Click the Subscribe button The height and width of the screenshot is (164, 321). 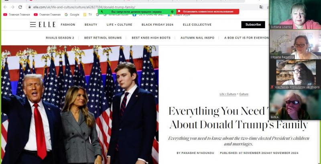pyautogui.click(x=253, y=25)
